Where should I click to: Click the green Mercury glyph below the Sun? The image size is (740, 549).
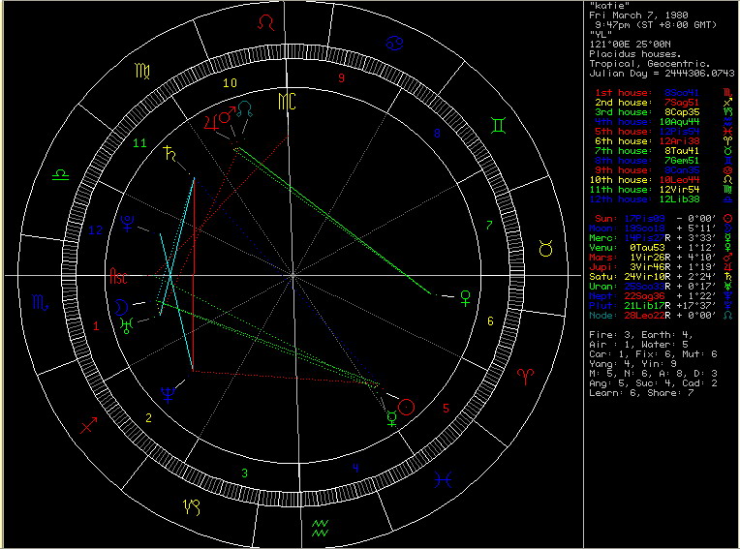point(390,419)
